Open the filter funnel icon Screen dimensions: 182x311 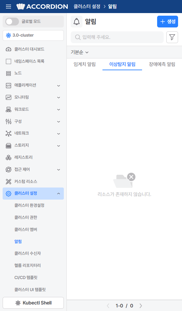172,37
